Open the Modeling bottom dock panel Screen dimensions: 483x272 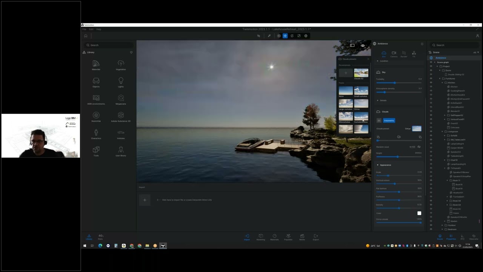[261, 237]
